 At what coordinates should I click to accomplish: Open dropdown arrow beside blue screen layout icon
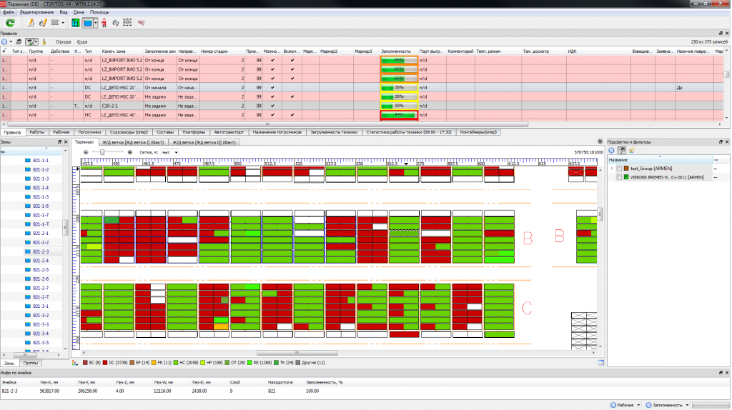pos(96,23)
